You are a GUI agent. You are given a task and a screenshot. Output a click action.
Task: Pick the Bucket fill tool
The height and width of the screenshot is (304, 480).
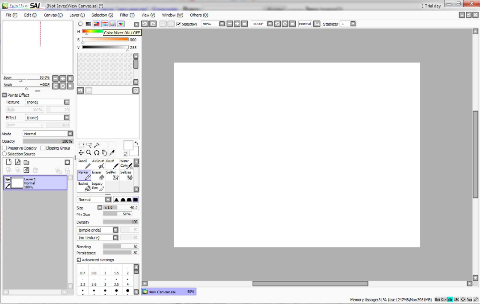pyautogui.click(x=84, y=186)
